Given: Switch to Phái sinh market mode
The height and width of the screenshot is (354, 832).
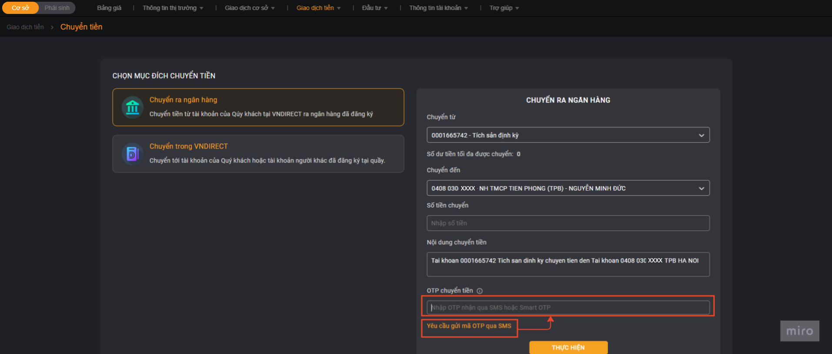Looking at the screenshot, I should [57, 8].
